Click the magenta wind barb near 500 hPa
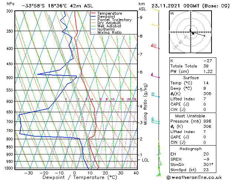Viewport: 233px width, 180px height. 155,75
